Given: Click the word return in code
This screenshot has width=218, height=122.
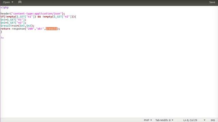Looking at the screenshot, I should tap(5, 29).
